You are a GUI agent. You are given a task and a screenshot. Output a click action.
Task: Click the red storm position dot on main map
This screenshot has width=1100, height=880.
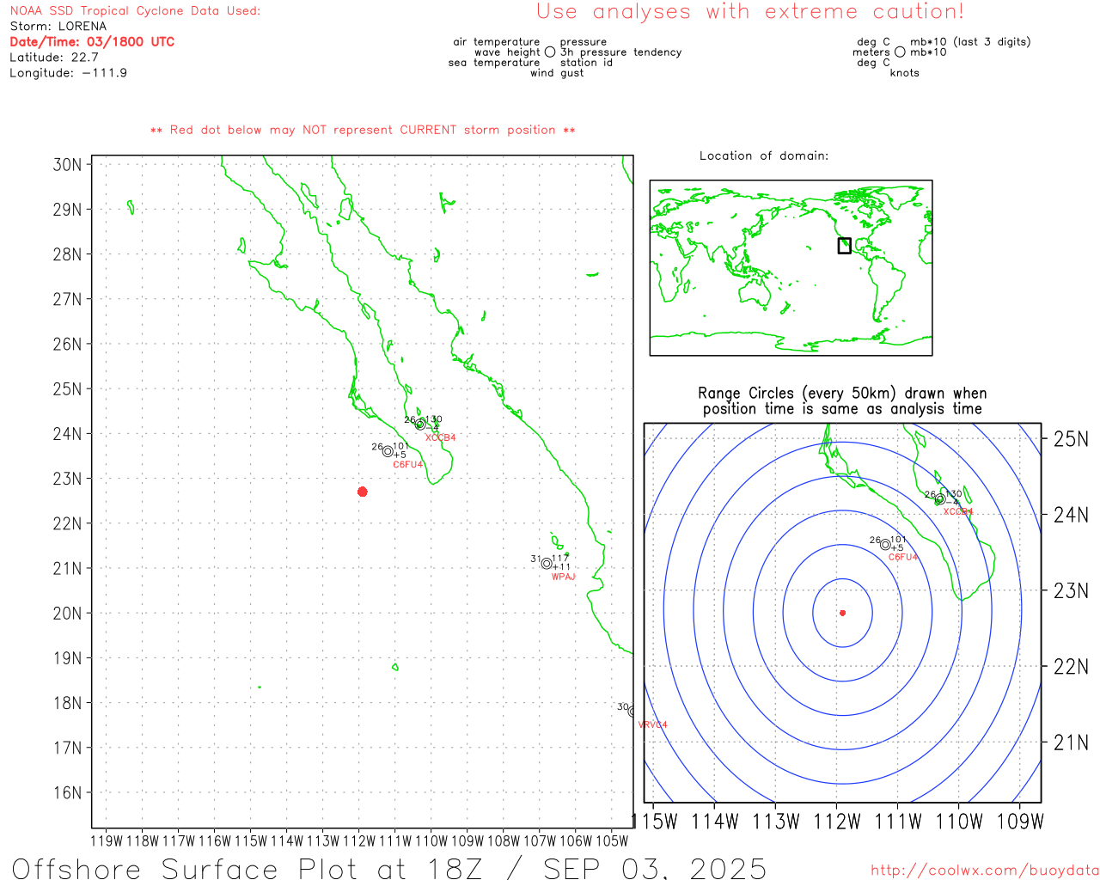(363, 492)
